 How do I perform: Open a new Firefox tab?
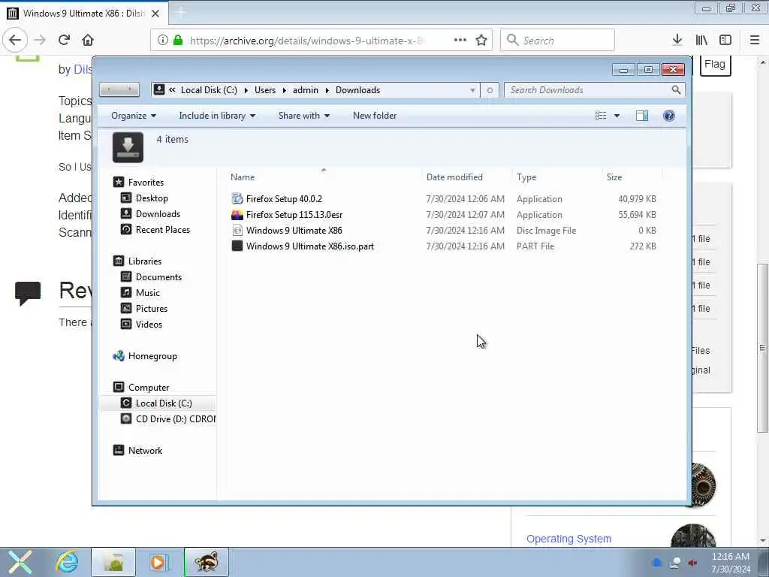[180, 13]
